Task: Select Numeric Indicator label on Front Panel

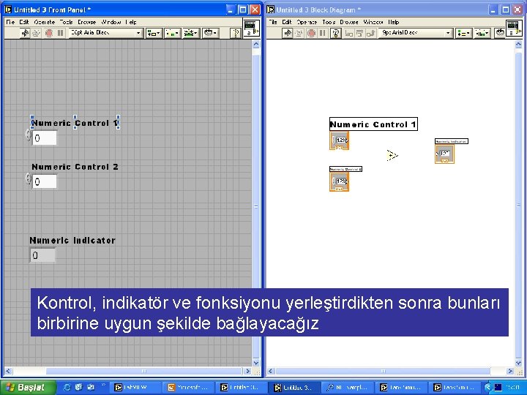Action: click(x=72, y=241)
